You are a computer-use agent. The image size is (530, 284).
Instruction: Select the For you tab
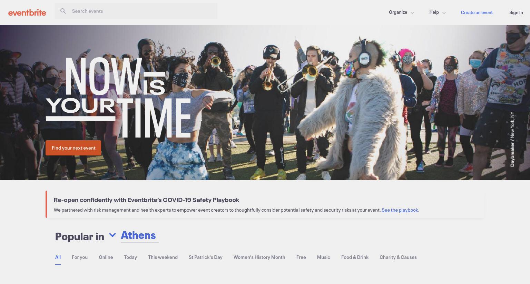[x=80, y=257]
